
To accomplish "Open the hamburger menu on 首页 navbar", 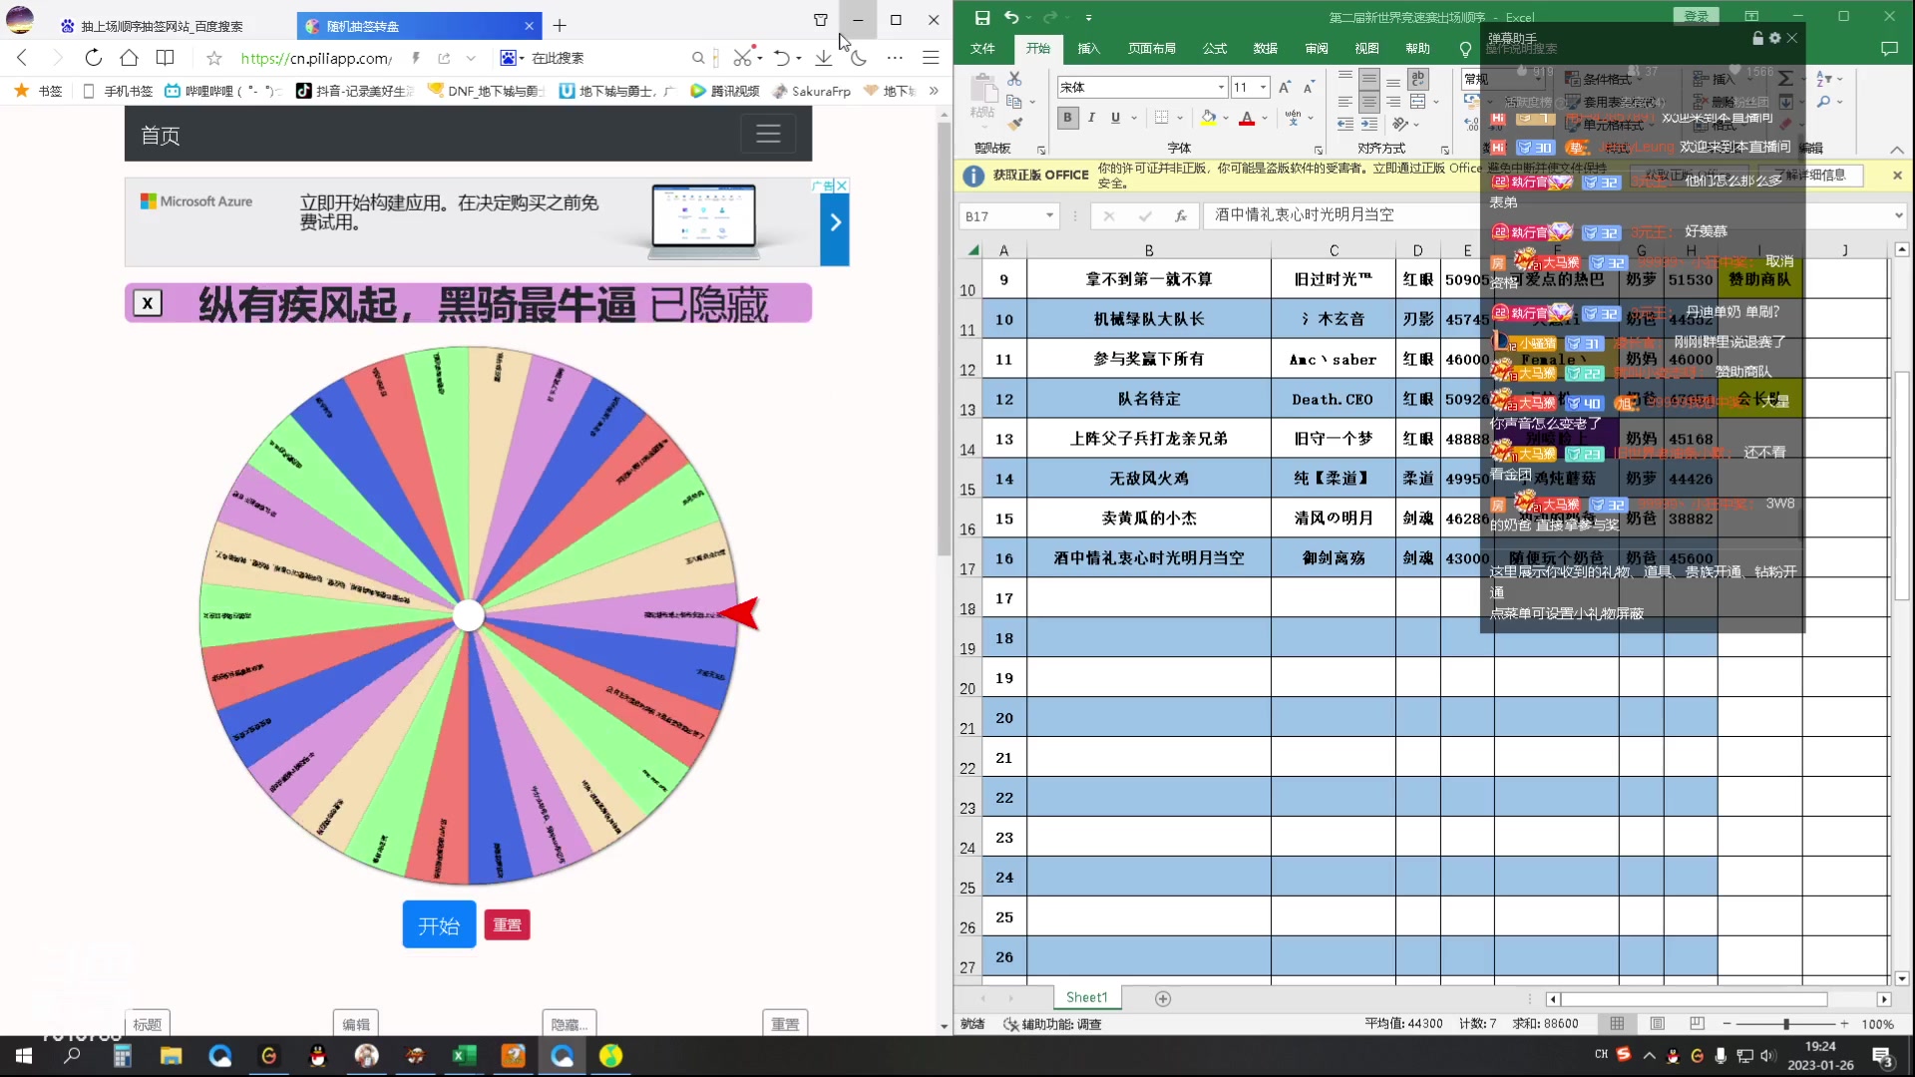I will 768,134.
